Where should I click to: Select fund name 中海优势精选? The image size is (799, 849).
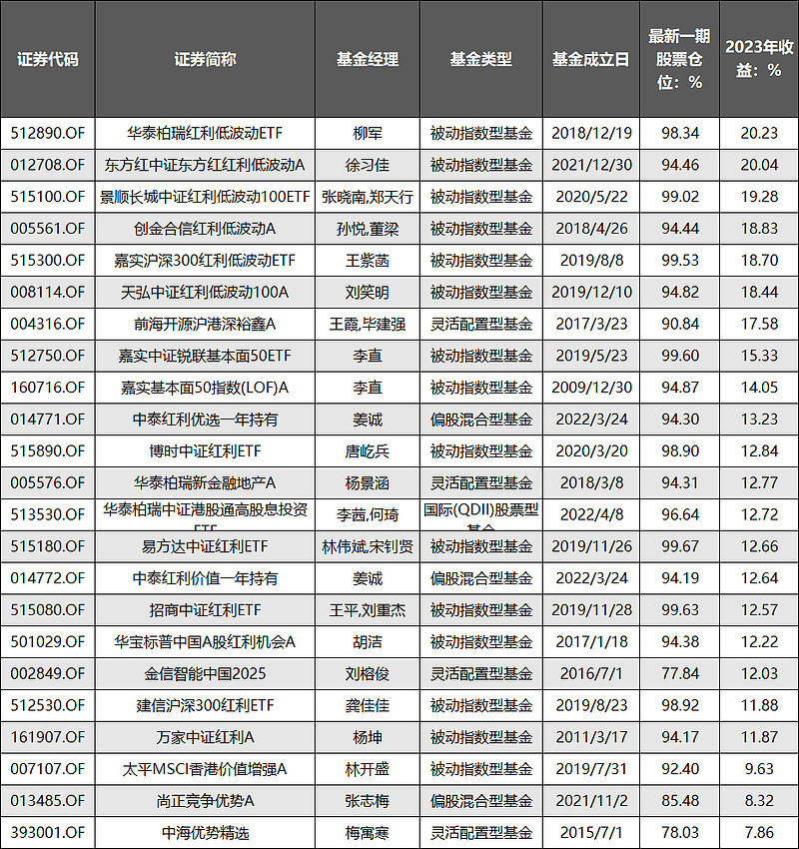(205, 833)
